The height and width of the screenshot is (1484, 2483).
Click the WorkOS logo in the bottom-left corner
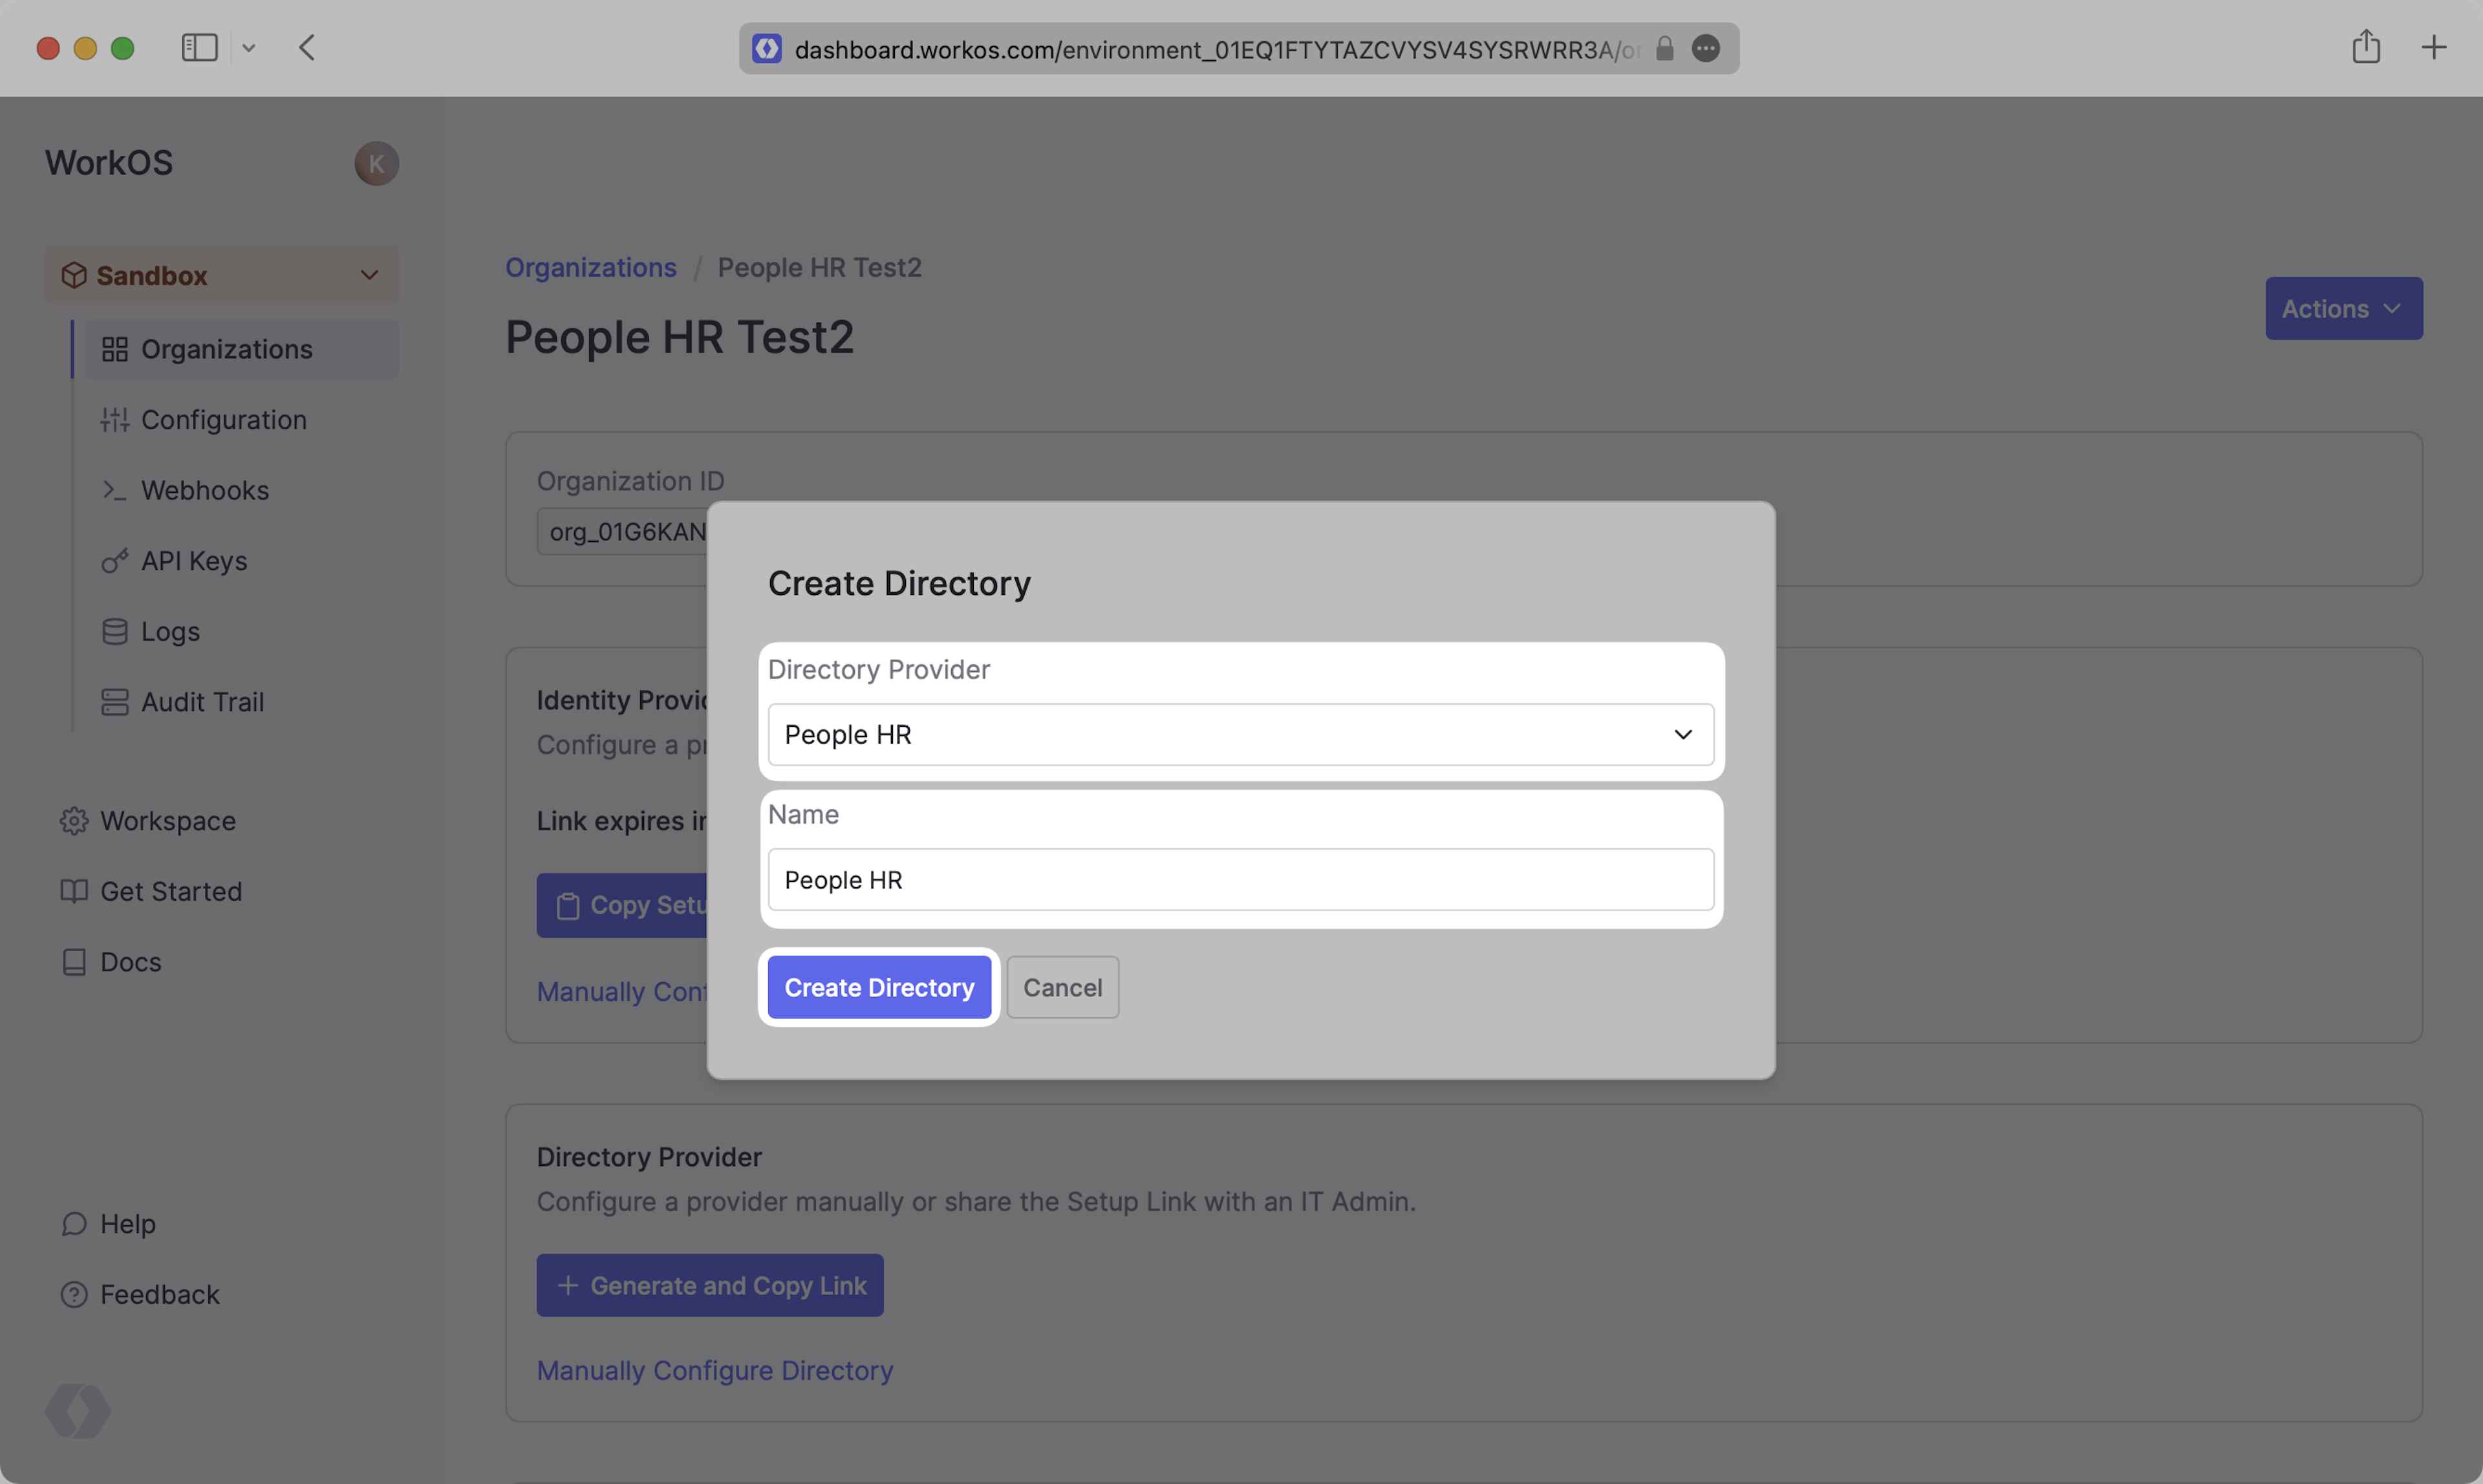click(x=78, y=1410)
